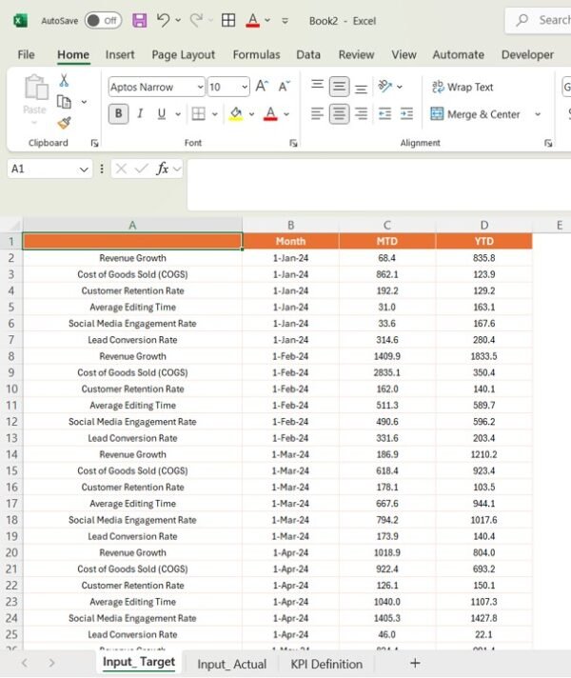Toggle Wrap Text
Viewport: 571px width, 678px height.
[463, 87]
